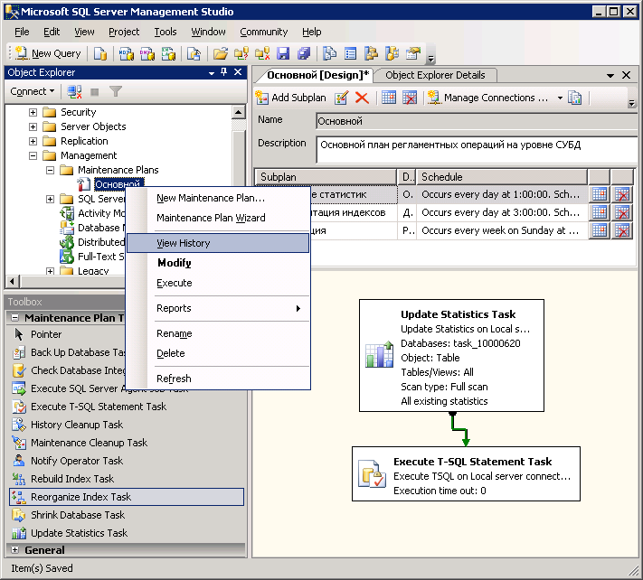This screenshot has height=580, width=643.
Task: Choose View History from context menu
Action: (184, 243)
